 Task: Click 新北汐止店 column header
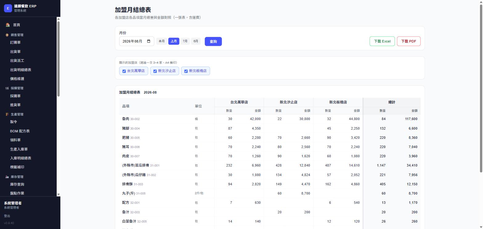(x=288, y=102)
